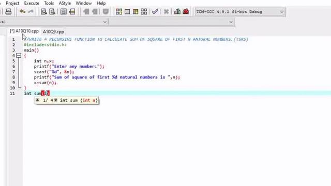Click the closing brace on line 10

click(25, 88)
